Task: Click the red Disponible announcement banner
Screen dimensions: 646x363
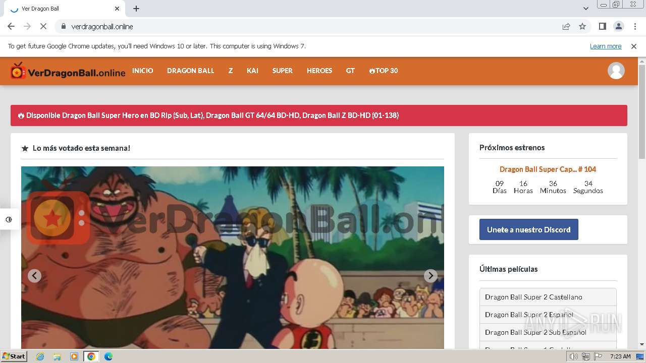Action: (319, 115)
